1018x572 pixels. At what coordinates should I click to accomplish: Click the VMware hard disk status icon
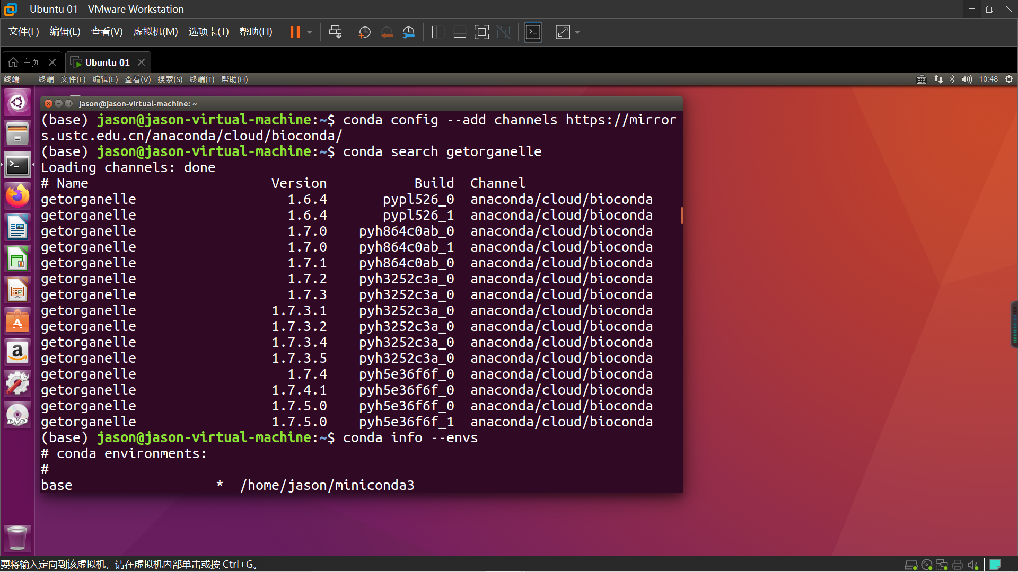911,565
